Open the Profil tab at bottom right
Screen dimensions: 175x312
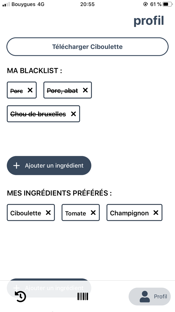pos(149,296)
